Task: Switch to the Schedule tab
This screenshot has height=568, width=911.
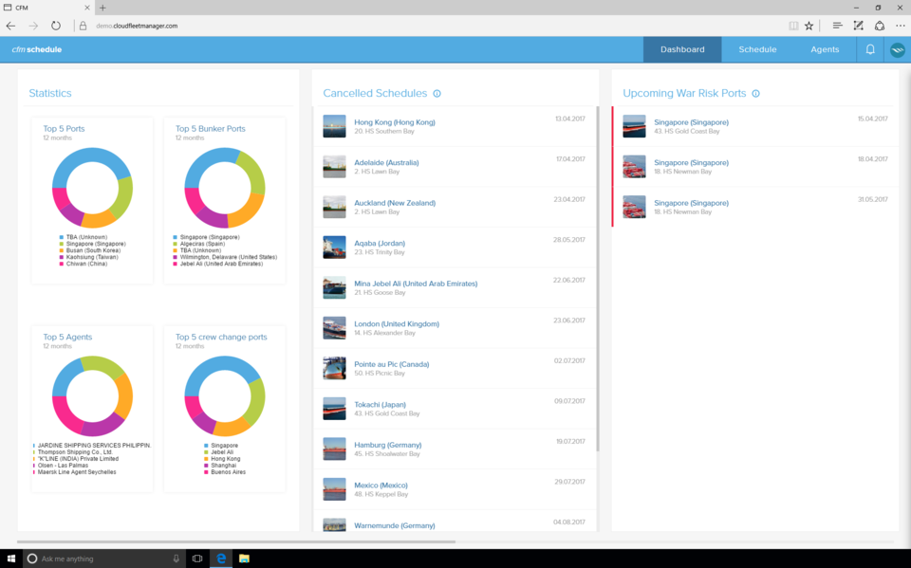Action: 757,49
